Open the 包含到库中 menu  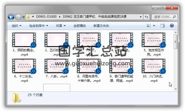39,26
